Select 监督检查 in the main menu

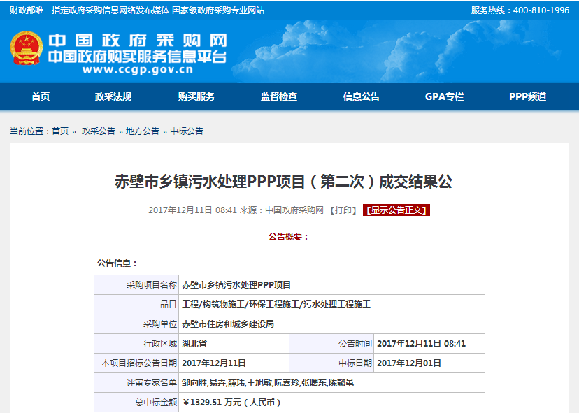pos(279,97)
